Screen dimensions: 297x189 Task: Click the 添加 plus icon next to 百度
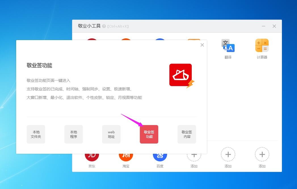[x=194, y=157]
